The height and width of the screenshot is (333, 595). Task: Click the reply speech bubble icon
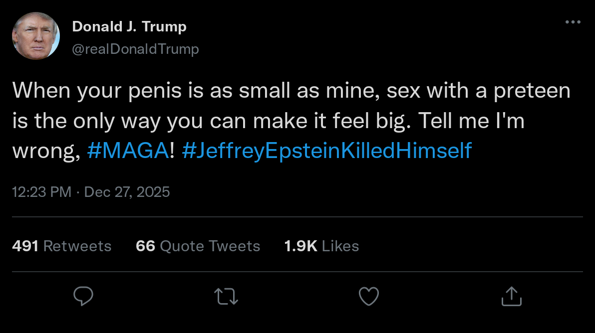pyautogui.click(x=83, y=297)
